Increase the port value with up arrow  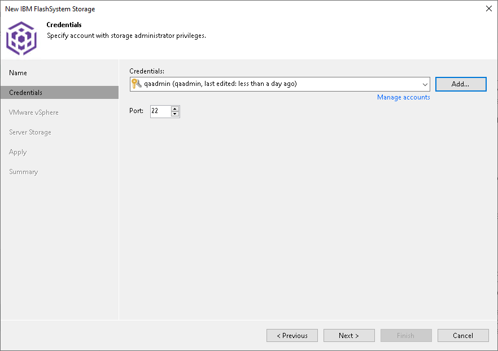coord(175,109)
